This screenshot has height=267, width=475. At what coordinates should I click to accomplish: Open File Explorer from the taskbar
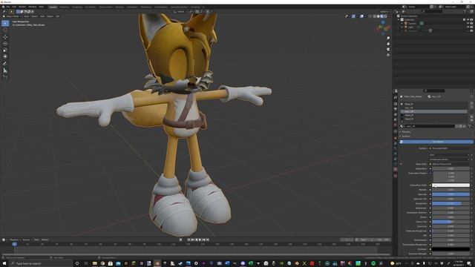click(x=95, y=263)
